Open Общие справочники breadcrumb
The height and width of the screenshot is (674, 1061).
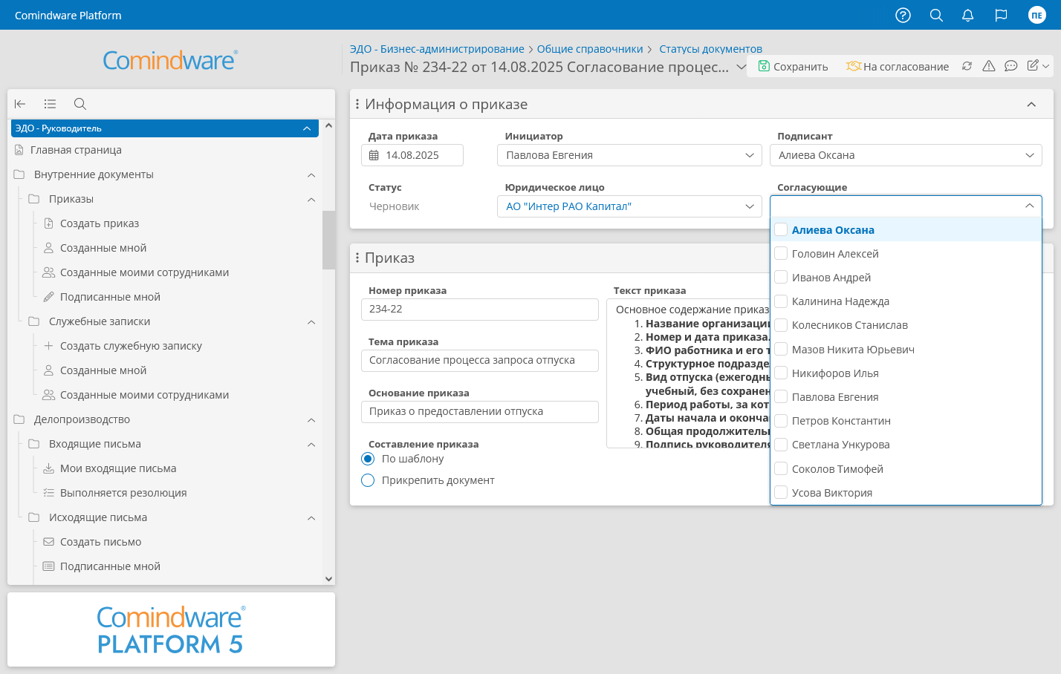[x=590, y=49]
